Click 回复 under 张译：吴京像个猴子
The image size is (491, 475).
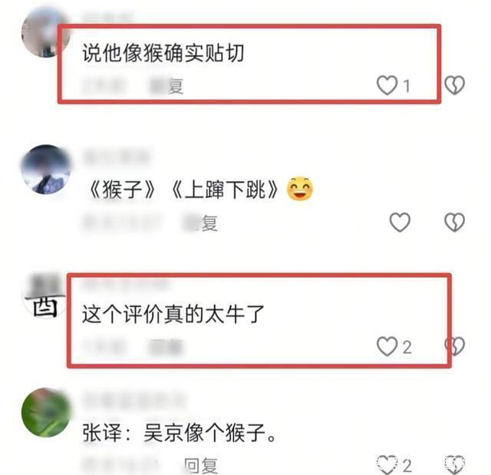200,466
